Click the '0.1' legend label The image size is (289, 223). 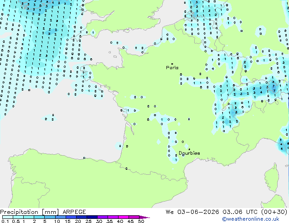point(5,221)
